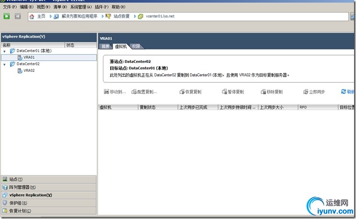
Task: Switch to the 权限 tab
Action: [136, 46]
